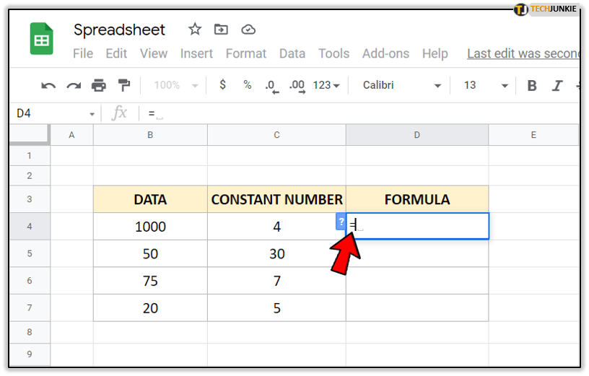Toggle italic formatting
Viewport: 589px width, 376px height.
click(x=557, y=86)
